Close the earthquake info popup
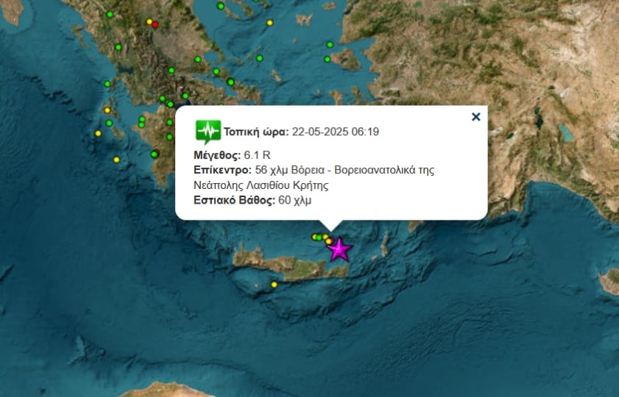This screenshot has height=397, width=619. (475, 117)
